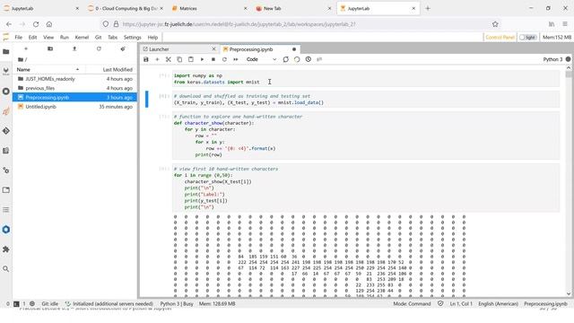Viewport: 574px width, 323px height.
Task: Create a new folder in file browser
Action: tap(50, 48)
